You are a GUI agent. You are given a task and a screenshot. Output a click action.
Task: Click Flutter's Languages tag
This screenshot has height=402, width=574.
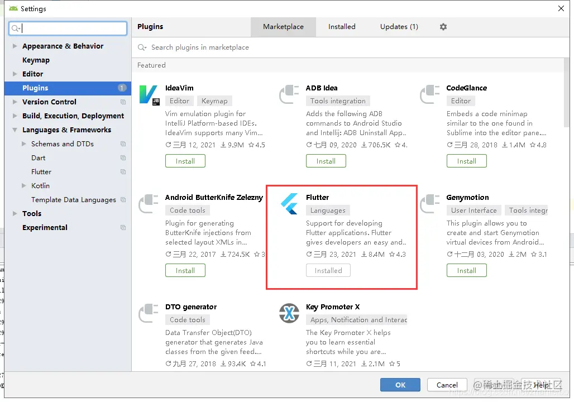[328, 210]
